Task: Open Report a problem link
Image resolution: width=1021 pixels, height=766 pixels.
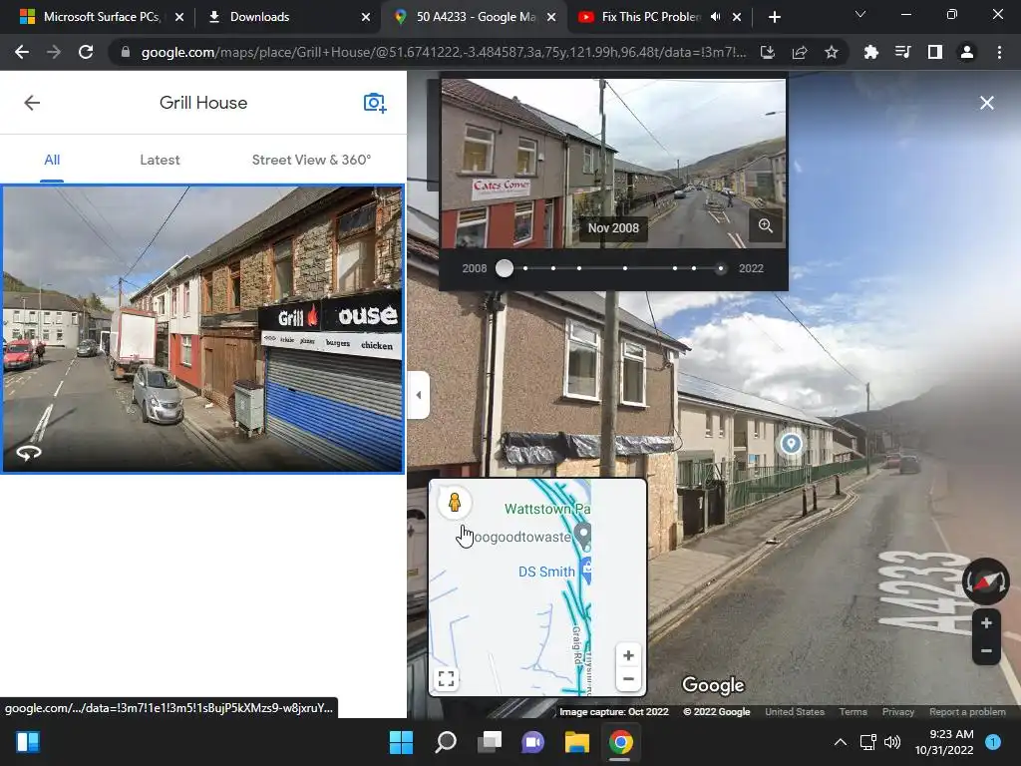Action: pyautogui.click(x=967, y=712)
